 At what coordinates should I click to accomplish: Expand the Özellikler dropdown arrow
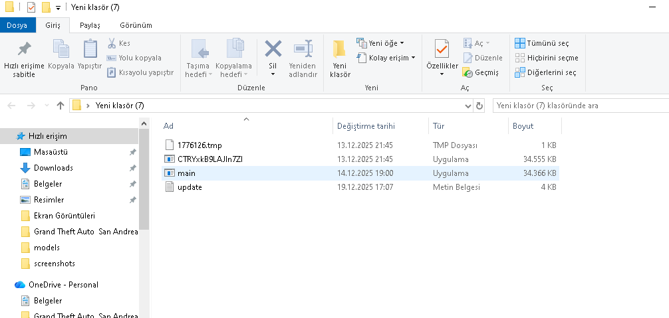coord(442,74)
